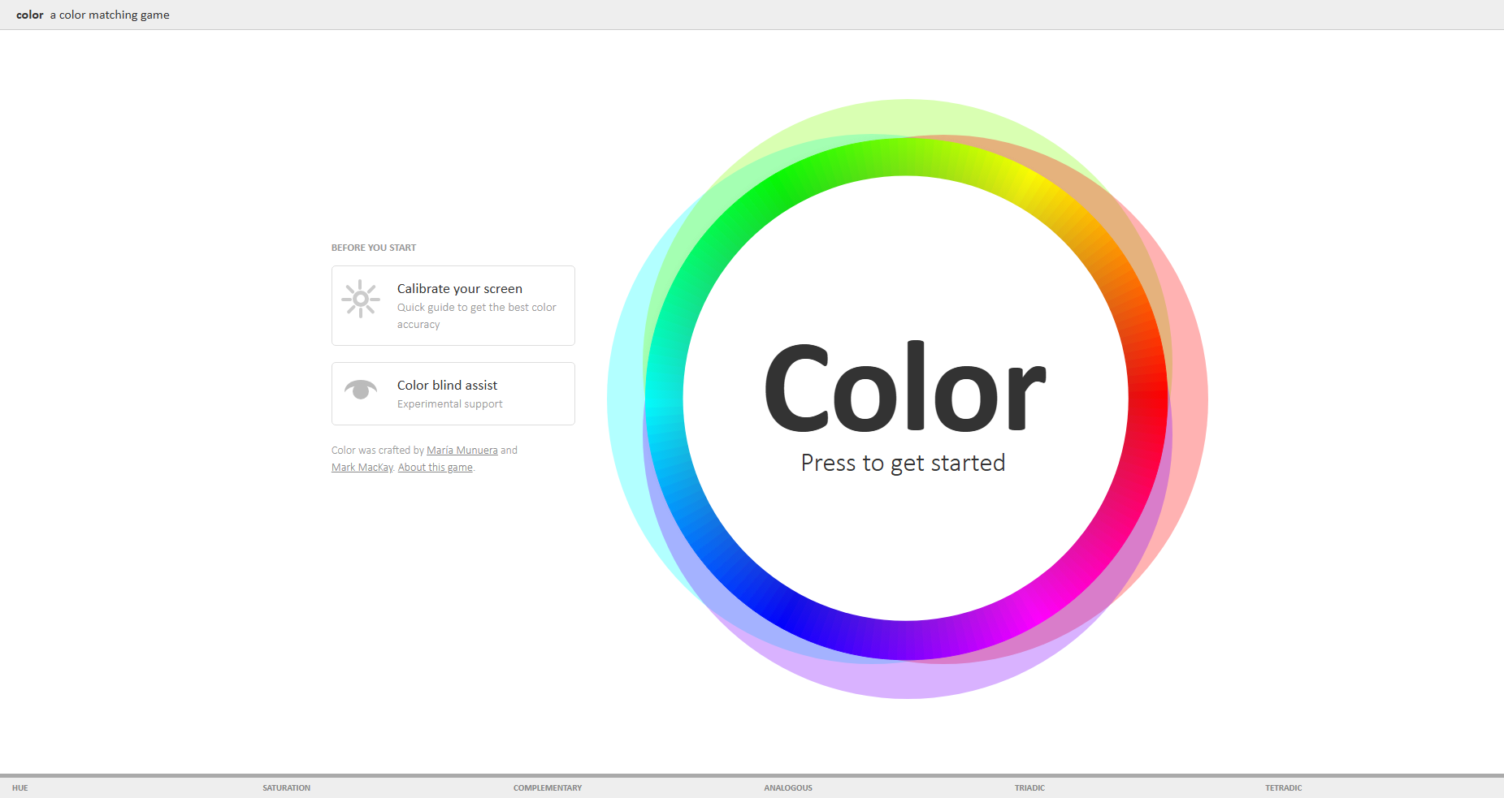Viewport: 1504px width, 798px height.
Task: Click 'Experimental support' subtitle
Action: 450,404
